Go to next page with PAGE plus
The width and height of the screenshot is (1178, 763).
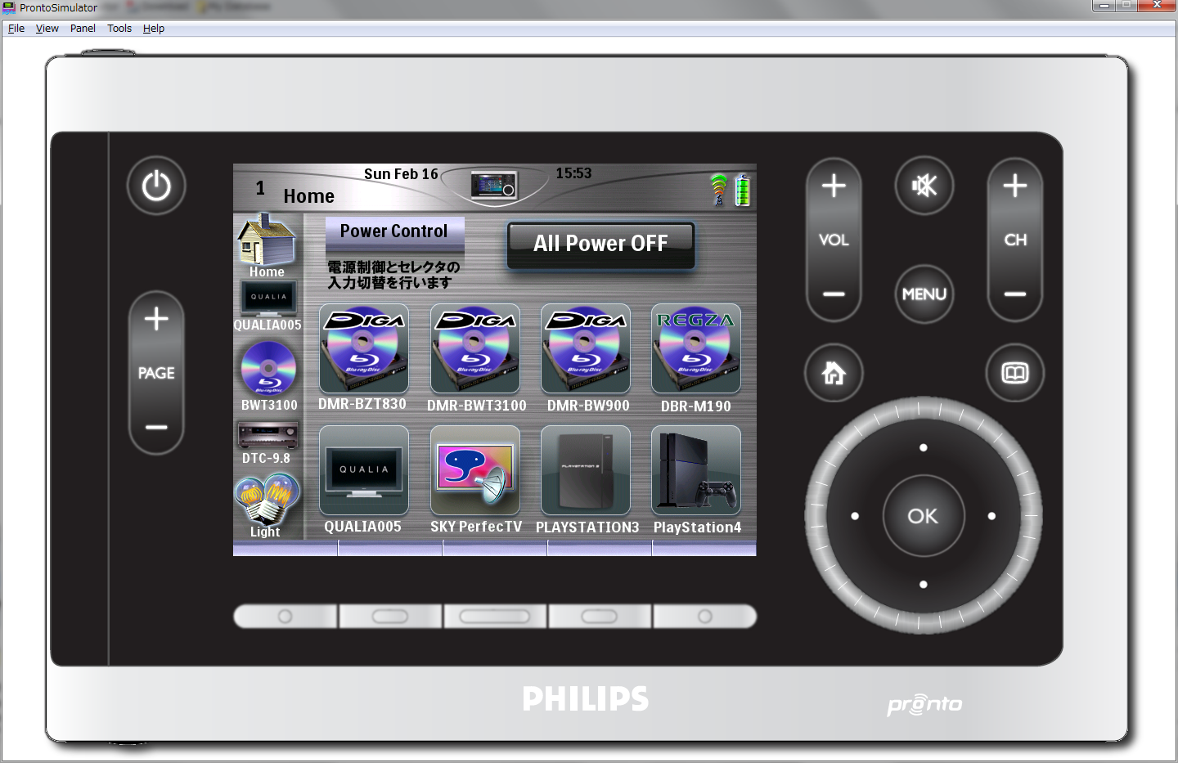click(x=156, y=319)
